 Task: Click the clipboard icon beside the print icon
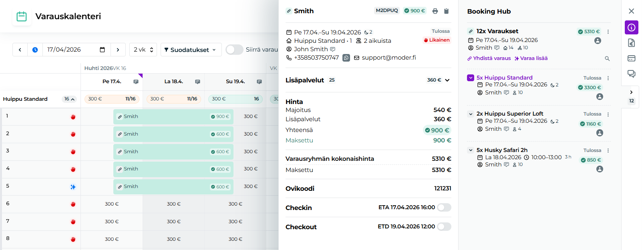click(446, 11)
